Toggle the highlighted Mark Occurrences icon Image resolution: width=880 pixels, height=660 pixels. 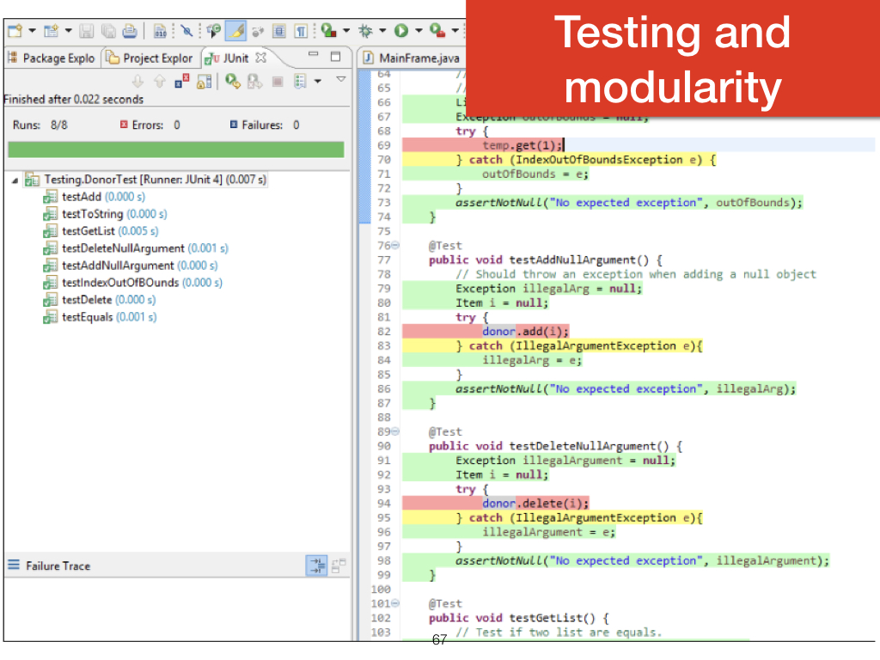click(x=236, y=31)
